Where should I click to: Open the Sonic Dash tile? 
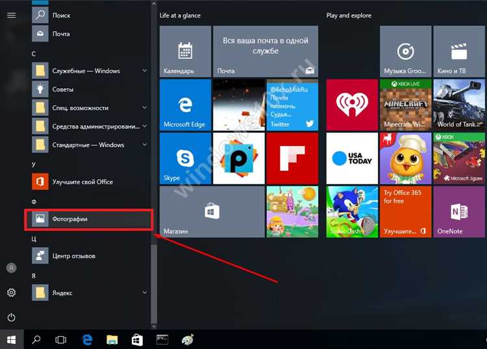pos(352,212)
